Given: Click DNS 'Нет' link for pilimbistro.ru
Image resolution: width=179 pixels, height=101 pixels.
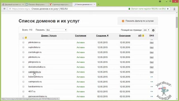Looking at the screenshot, I should pyautogui.click(x=152, y=57).
